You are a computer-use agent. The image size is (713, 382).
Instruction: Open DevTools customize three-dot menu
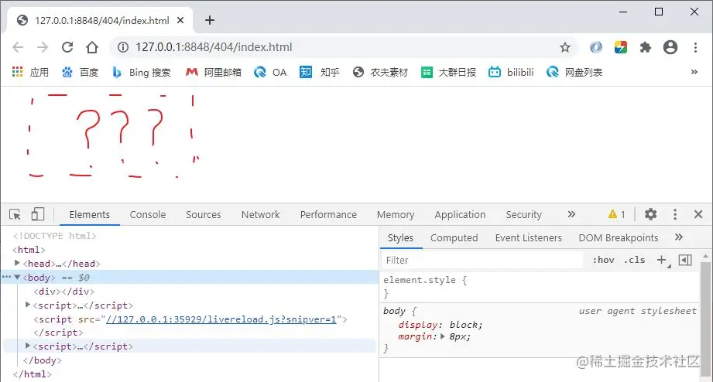(x=675, y=214)
